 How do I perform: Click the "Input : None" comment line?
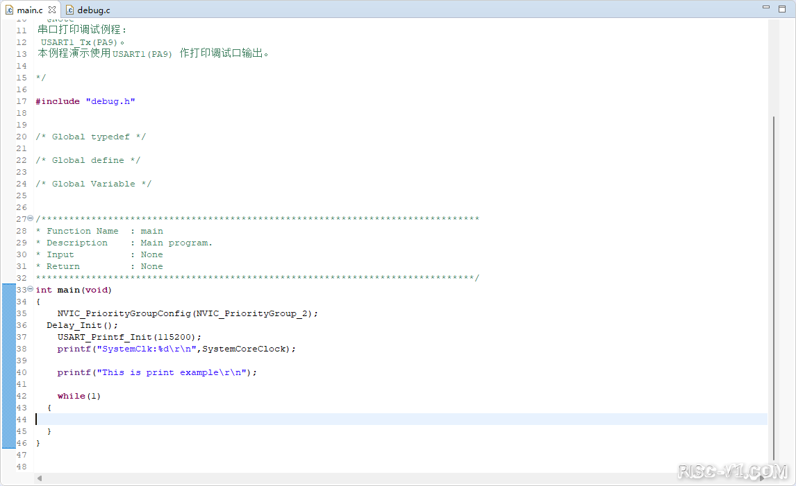[x=99, y=254]
